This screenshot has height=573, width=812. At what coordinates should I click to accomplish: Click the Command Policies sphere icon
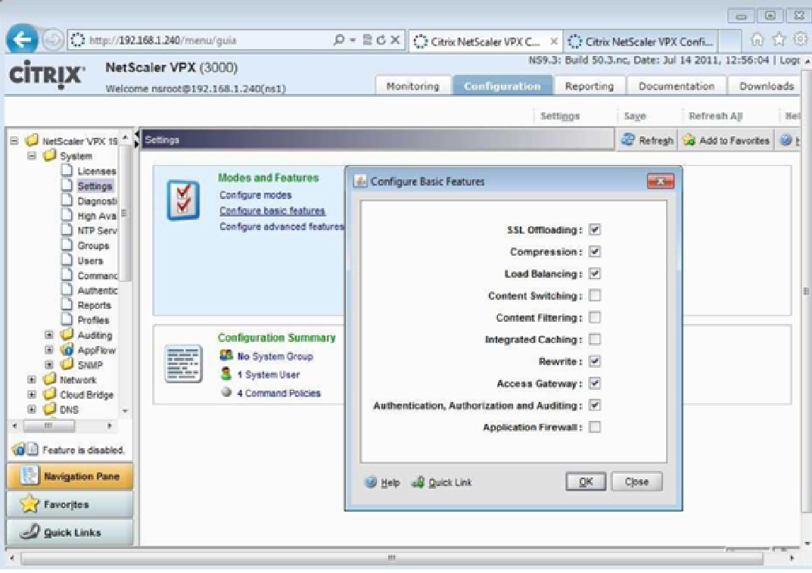click(226, 392)
